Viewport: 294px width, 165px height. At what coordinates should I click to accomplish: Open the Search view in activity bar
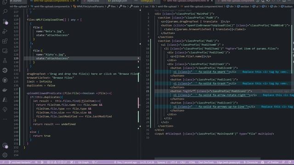(5, 11)
